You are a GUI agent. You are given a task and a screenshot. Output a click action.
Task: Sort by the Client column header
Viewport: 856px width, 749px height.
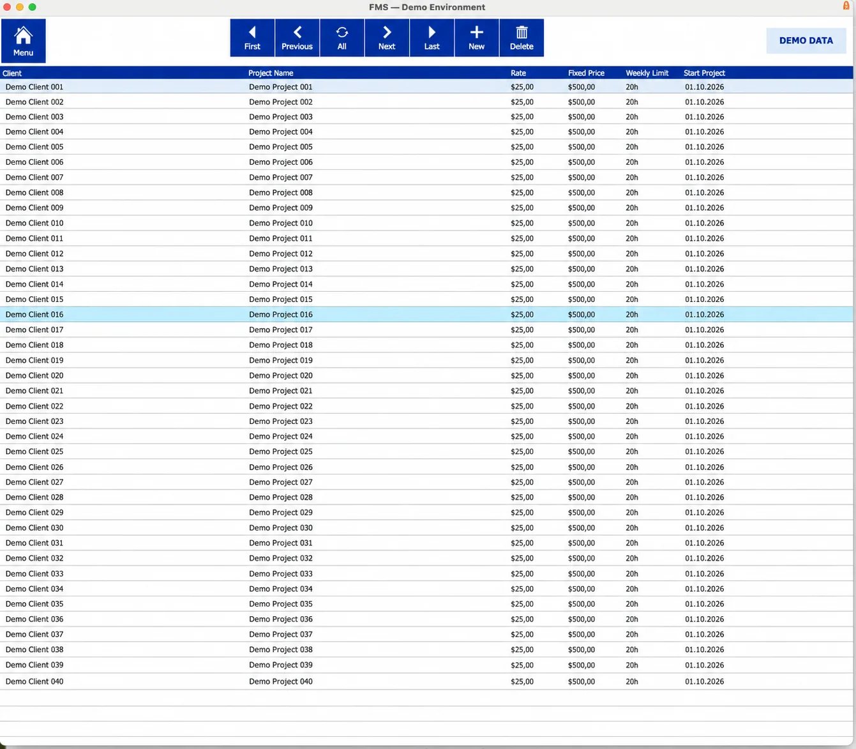12,73
